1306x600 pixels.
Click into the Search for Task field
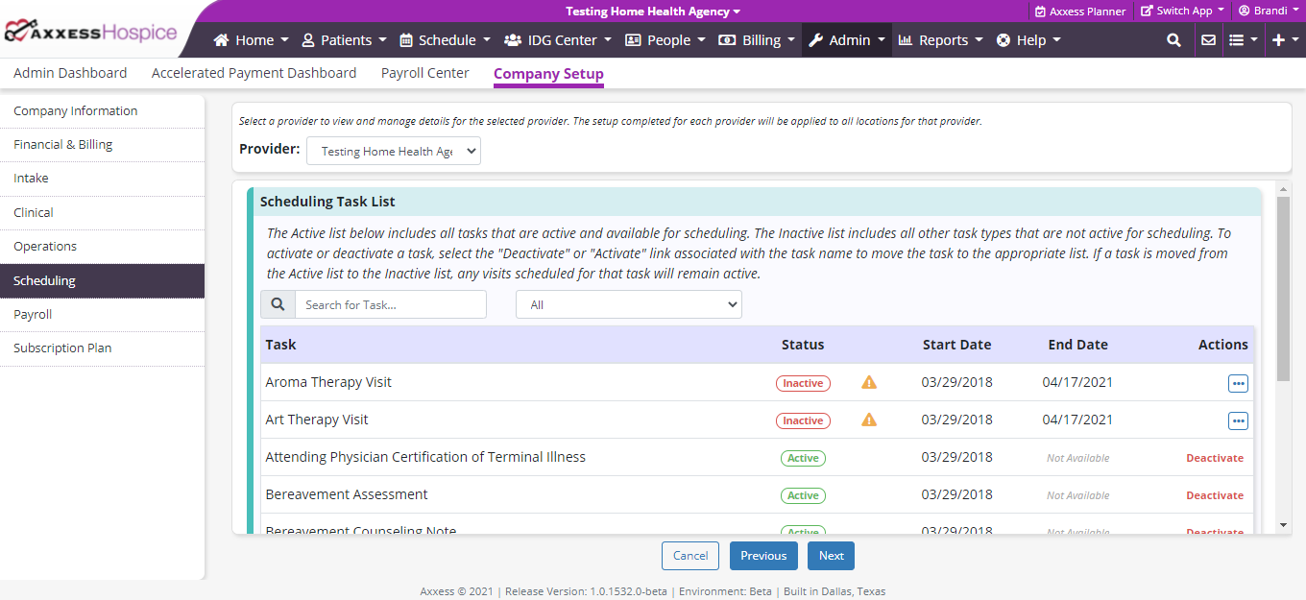click(x=390, y=304)
